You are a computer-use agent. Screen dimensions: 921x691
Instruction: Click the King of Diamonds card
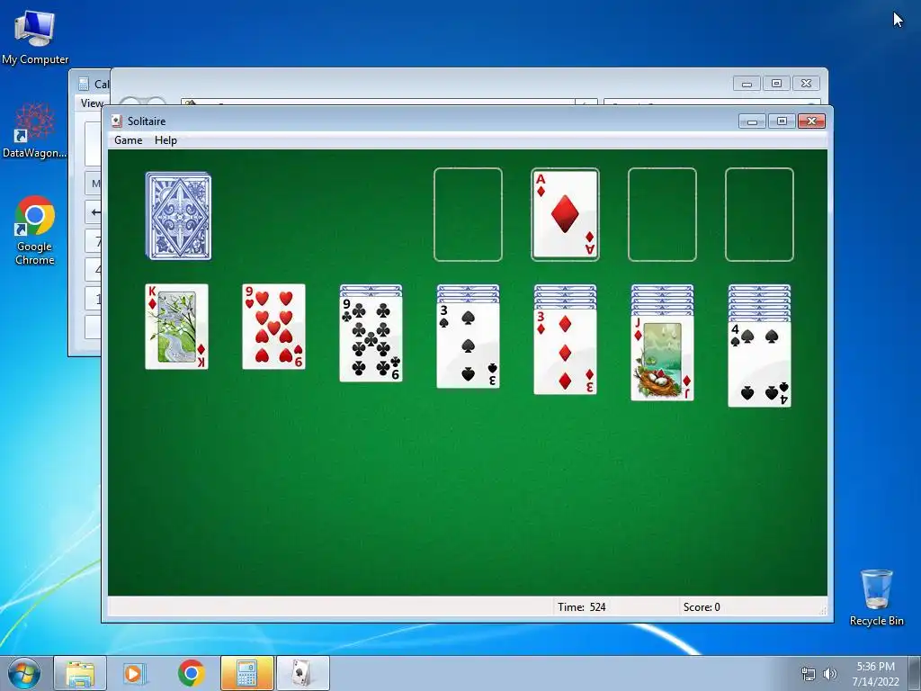pyautogui.click(x=177, y=327)
